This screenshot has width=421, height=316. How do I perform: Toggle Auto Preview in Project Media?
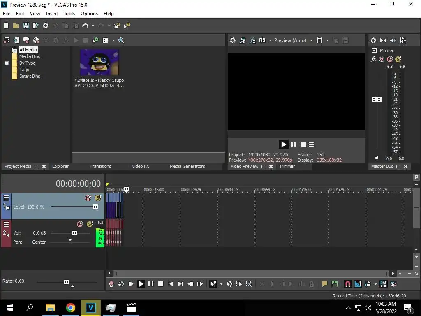(95, 40)
